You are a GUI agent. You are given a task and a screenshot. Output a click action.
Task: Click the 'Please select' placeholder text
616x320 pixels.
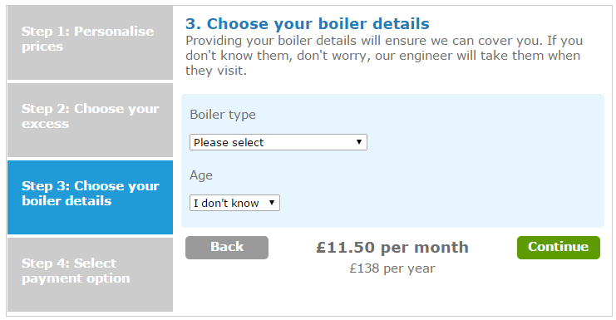(x=229, y=142)
